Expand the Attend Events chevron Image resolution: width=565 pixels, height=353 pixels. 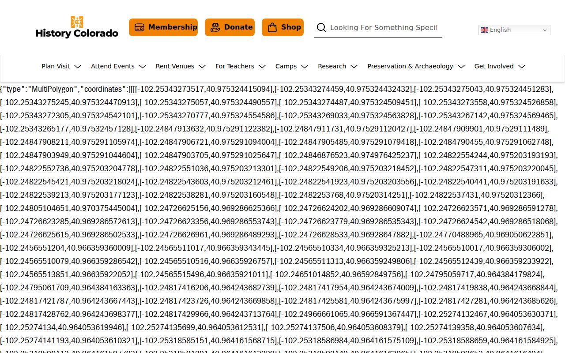coord(142,67)
